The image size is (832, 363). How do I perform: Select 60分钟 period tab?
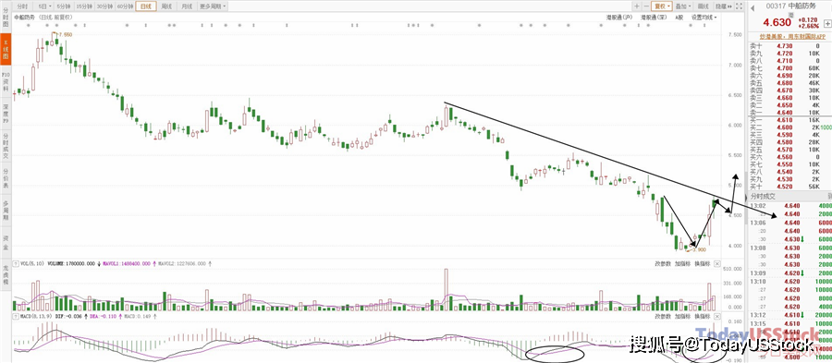point(125,6)
